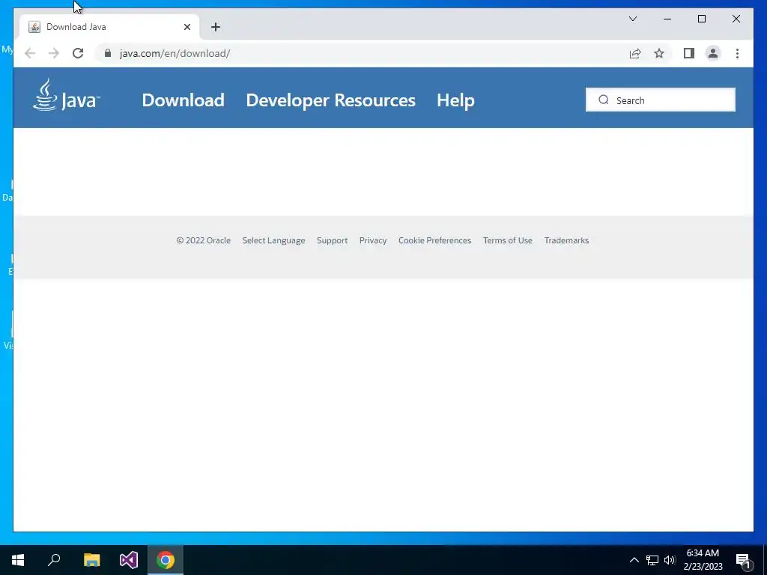Screen dimensions: 767x575
Task: View site security lock info
Action: click(108, 53)
